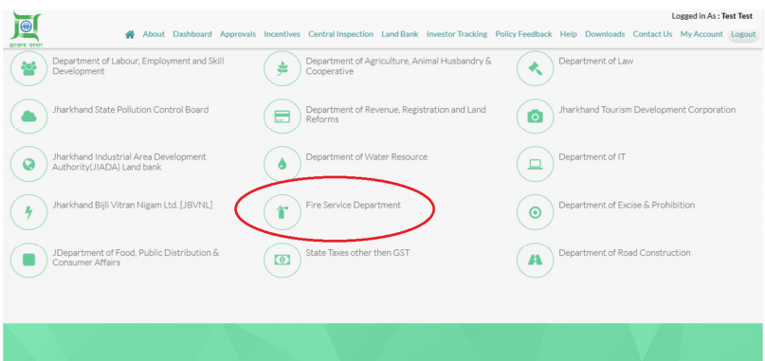Viewport: 765px width, 361px height.
Task: Open Jharkhand Tourism Development Corporation link
Action: [x=647, y=109]
